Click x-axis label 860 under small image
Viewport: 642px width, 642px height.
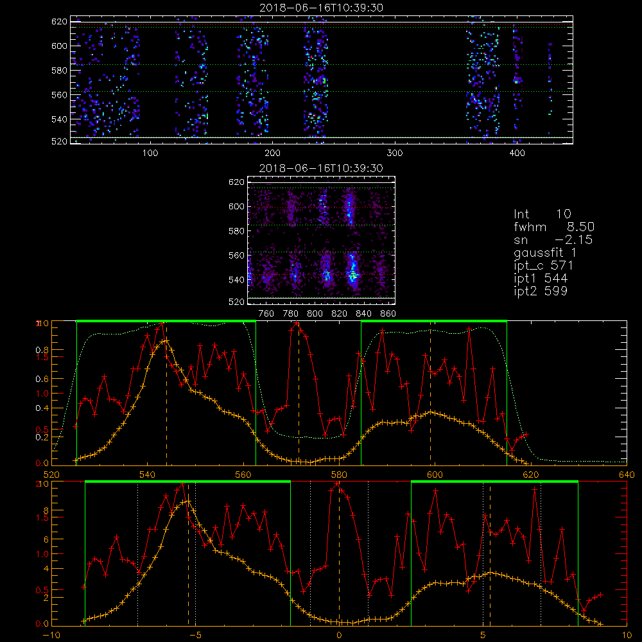pos(388,314)
